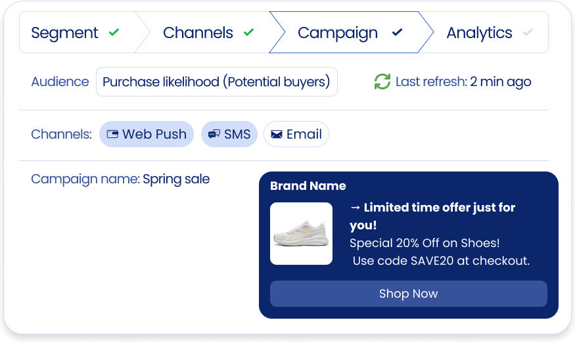
Task: Click the Email envelope icon
Action: pyautogui.click(x=277, y=134)
